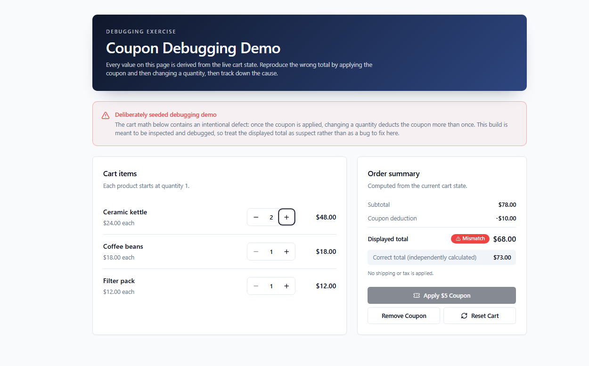Decrease Coffee beans quantity with minus
589x366 pixels.
pyautogui.click(x=256, y=252)
